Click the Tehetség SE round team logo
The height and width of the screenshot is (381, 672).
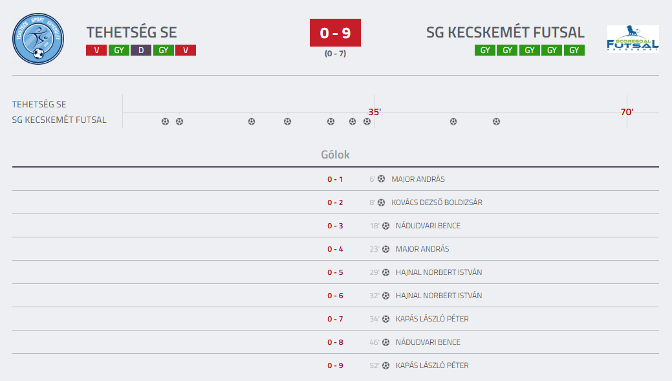click(38, 39)
